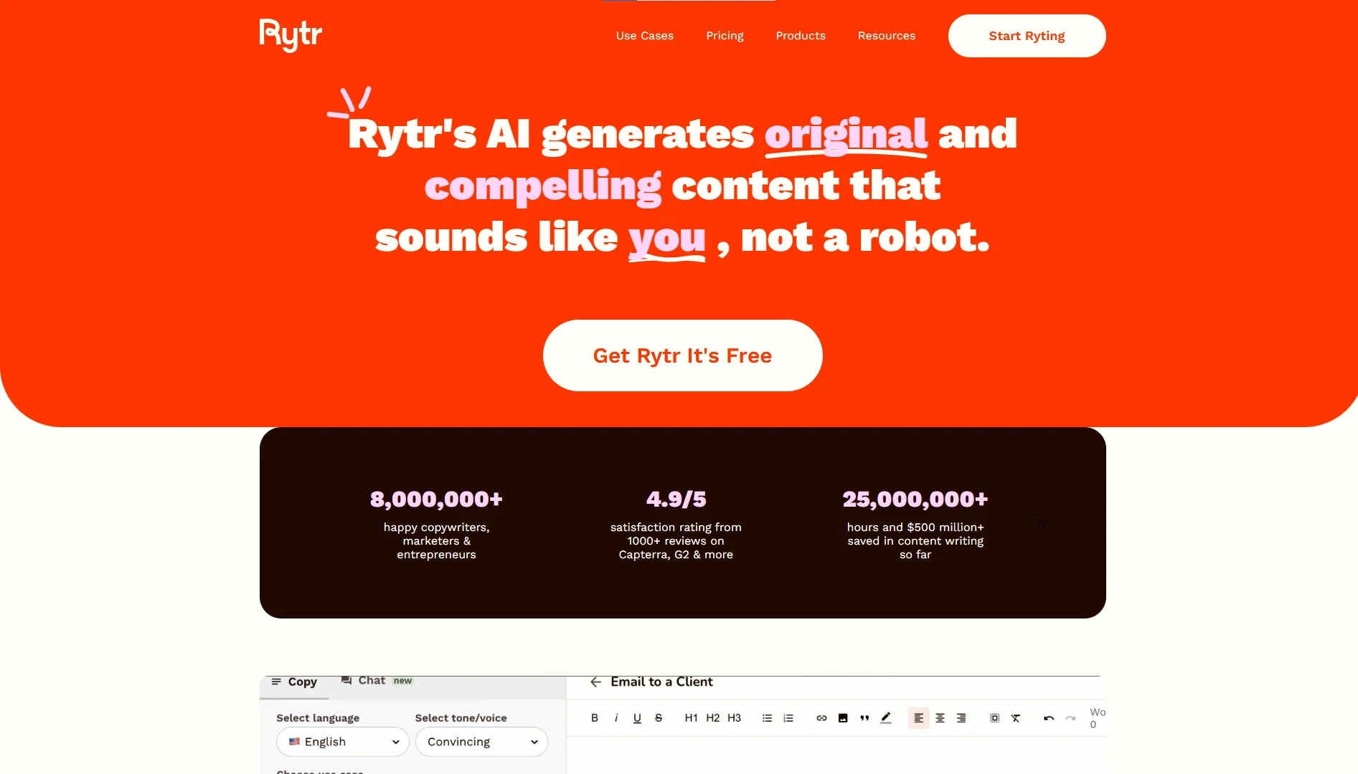Click the 'new' badge on Chat

(x=402, y=681)
